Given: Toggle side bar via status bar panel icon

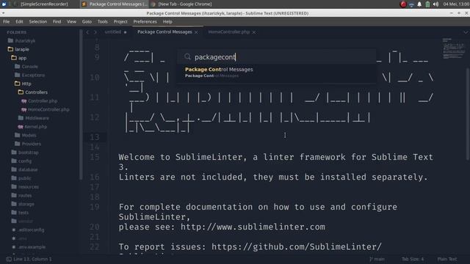Looking at the screenshot, I should coord(9,259).
